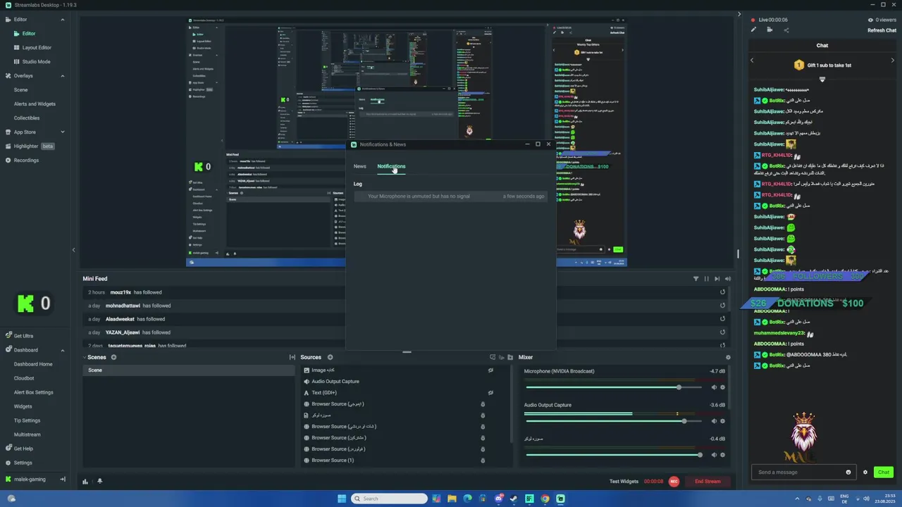The height and width of the screenshot is (507, 902).
Task: Click Windows Start button
Action: 342,499
